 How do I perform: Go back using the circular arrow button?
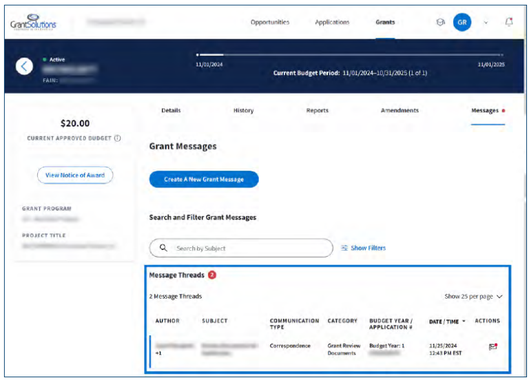[x=25, y=66]
